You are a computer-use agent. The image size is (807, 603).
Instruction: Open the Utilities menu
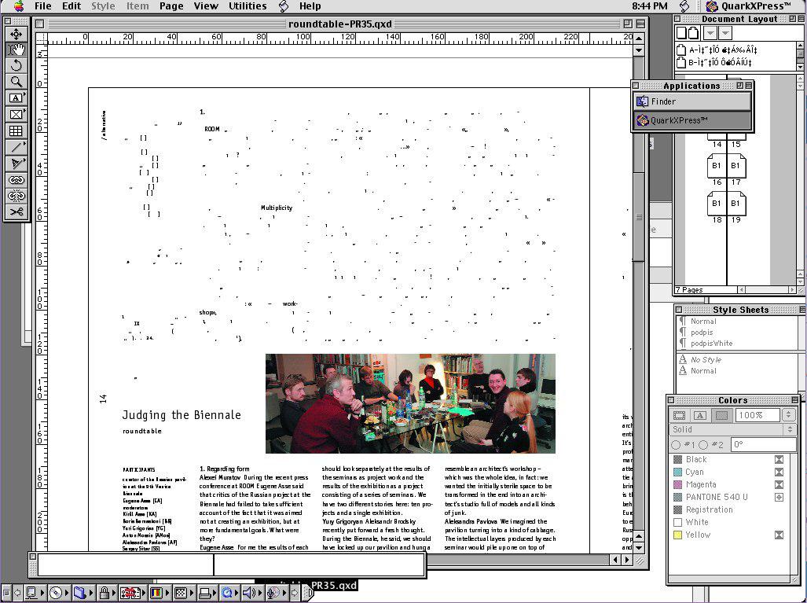tap(248, 6)
